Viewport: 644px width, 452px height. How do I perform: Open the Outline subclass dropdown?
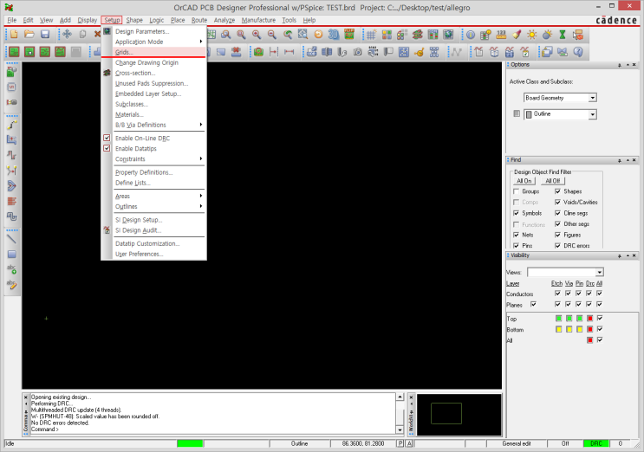(x=592, y=114)
